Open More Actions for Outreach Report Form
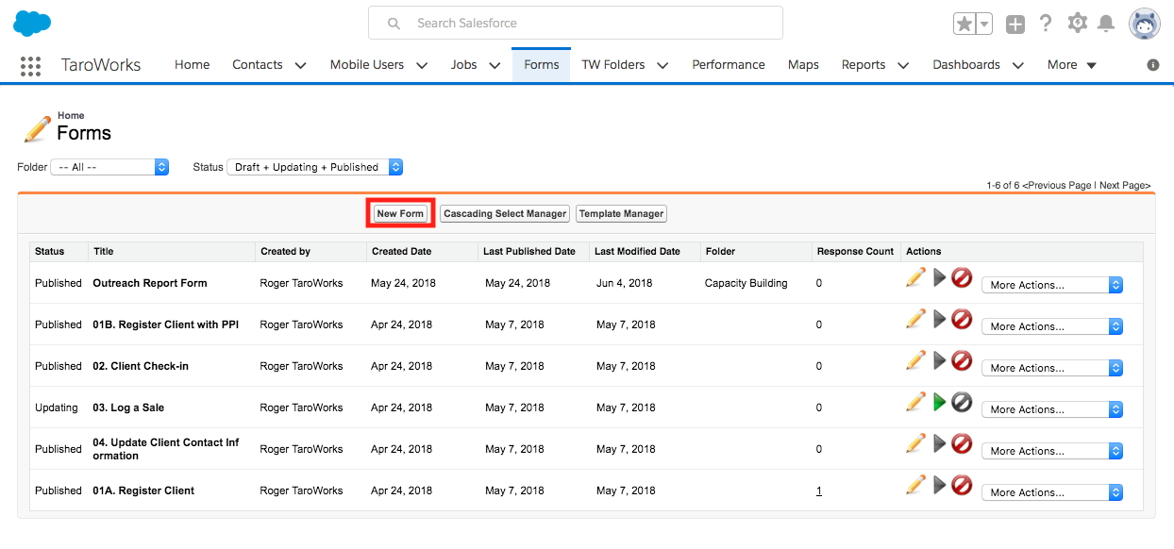 coord(1052,285)
